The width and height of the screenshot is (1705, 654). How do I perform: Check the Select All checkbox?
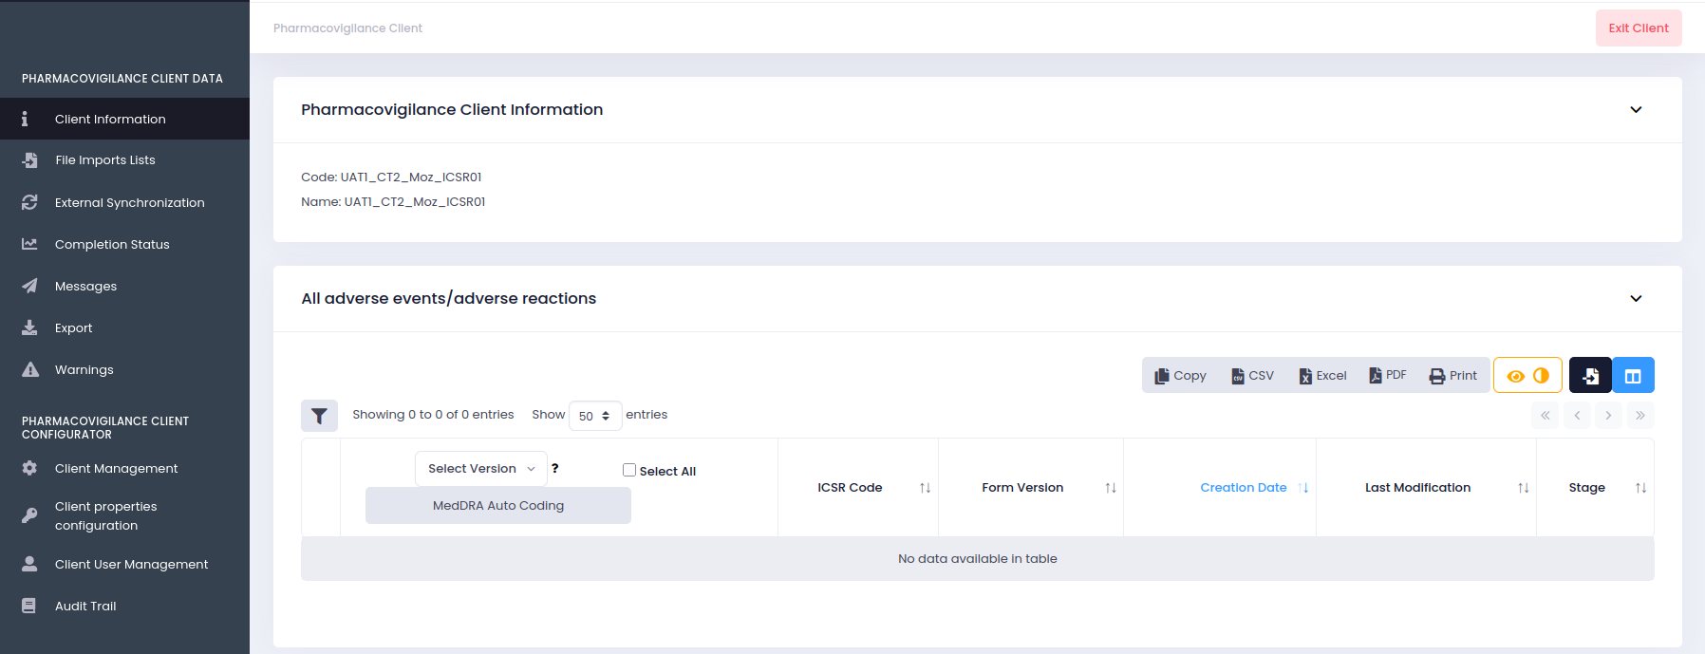[x=629, y=470]
